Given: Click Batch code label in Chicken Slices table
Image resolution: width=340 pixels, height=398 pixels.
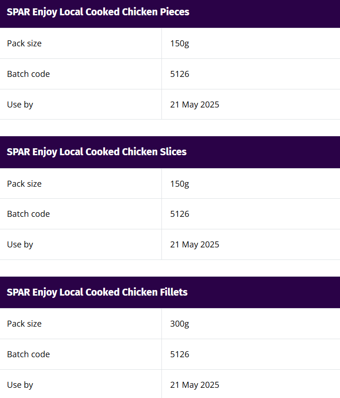Looking at the screenshot, I should [x=28, y=214].
